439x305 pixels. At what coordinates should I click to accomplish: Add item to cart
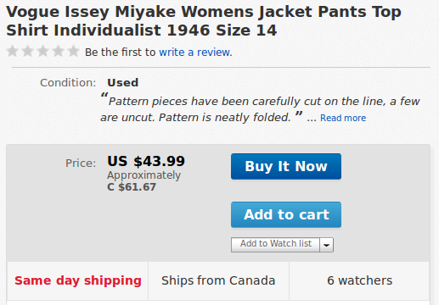click(x=286, y=214)
